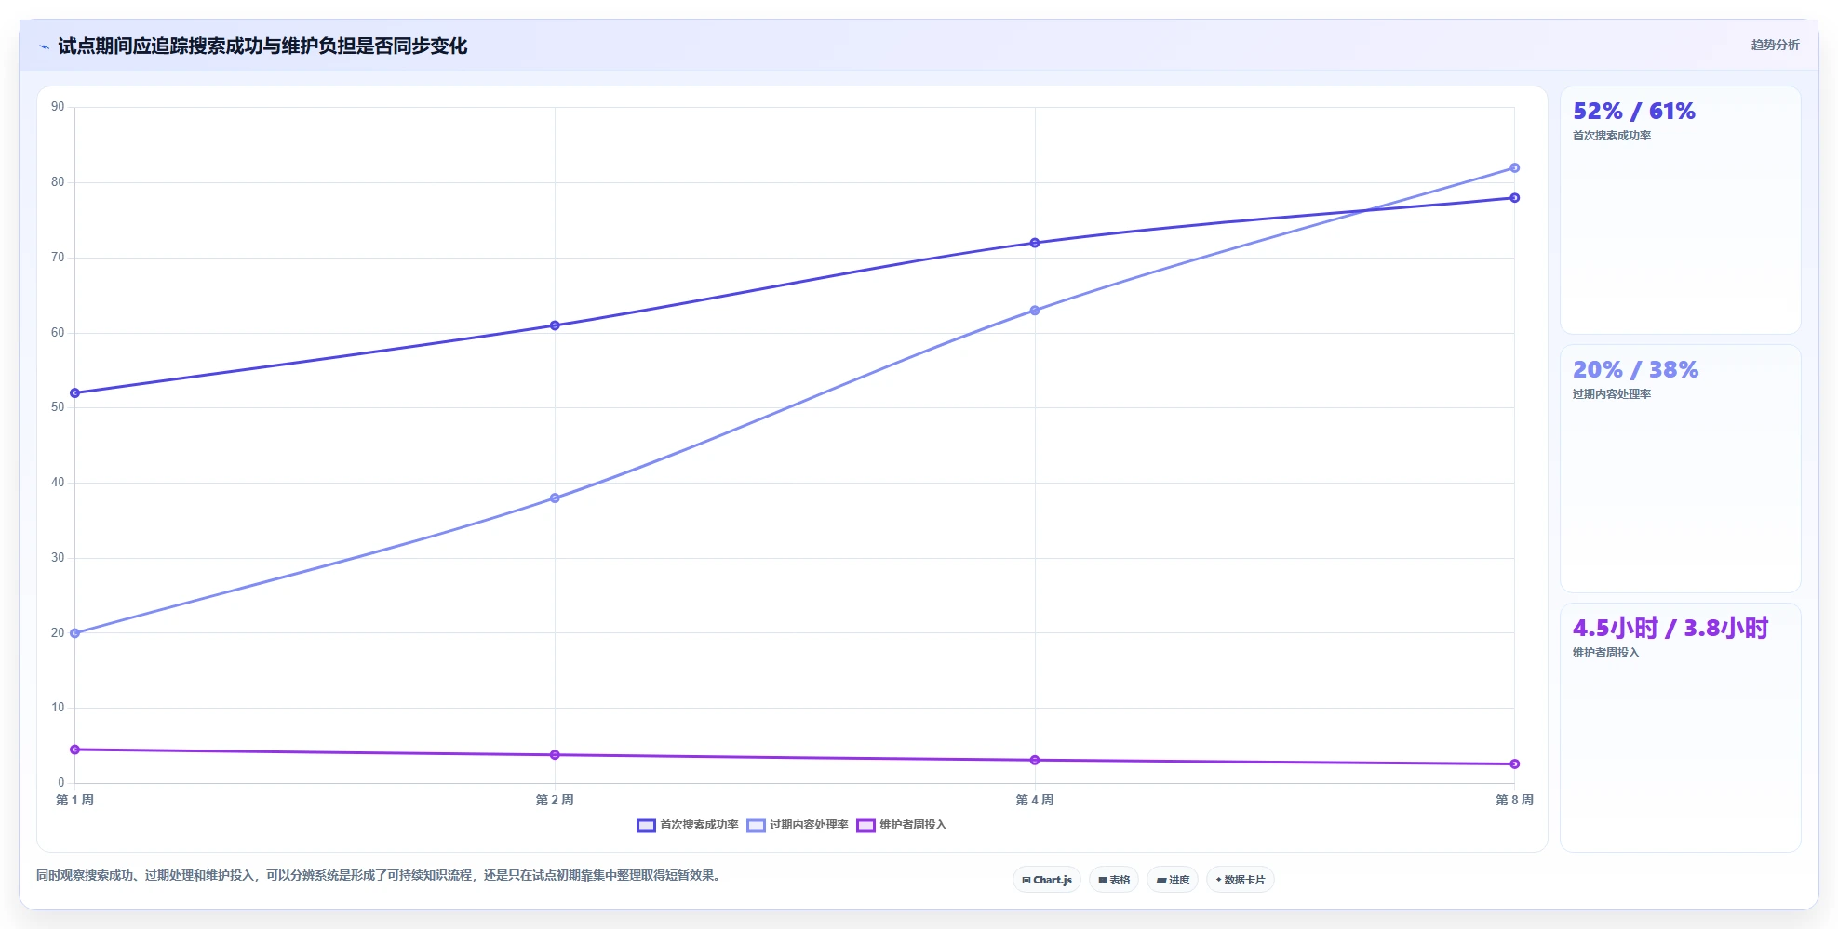Toggle the 维护者周投入 legend entry
The height and width of the screenshot is (929, 1838).
click(902, 825)
